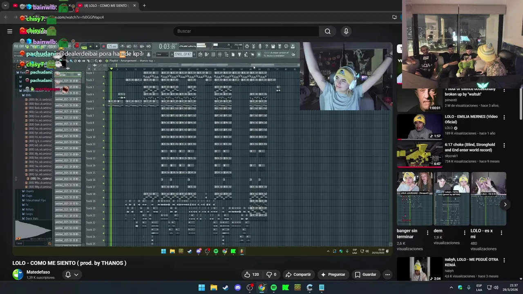
Task: Open Spotify from the Windows taskbar
Action: coord(274,287)
